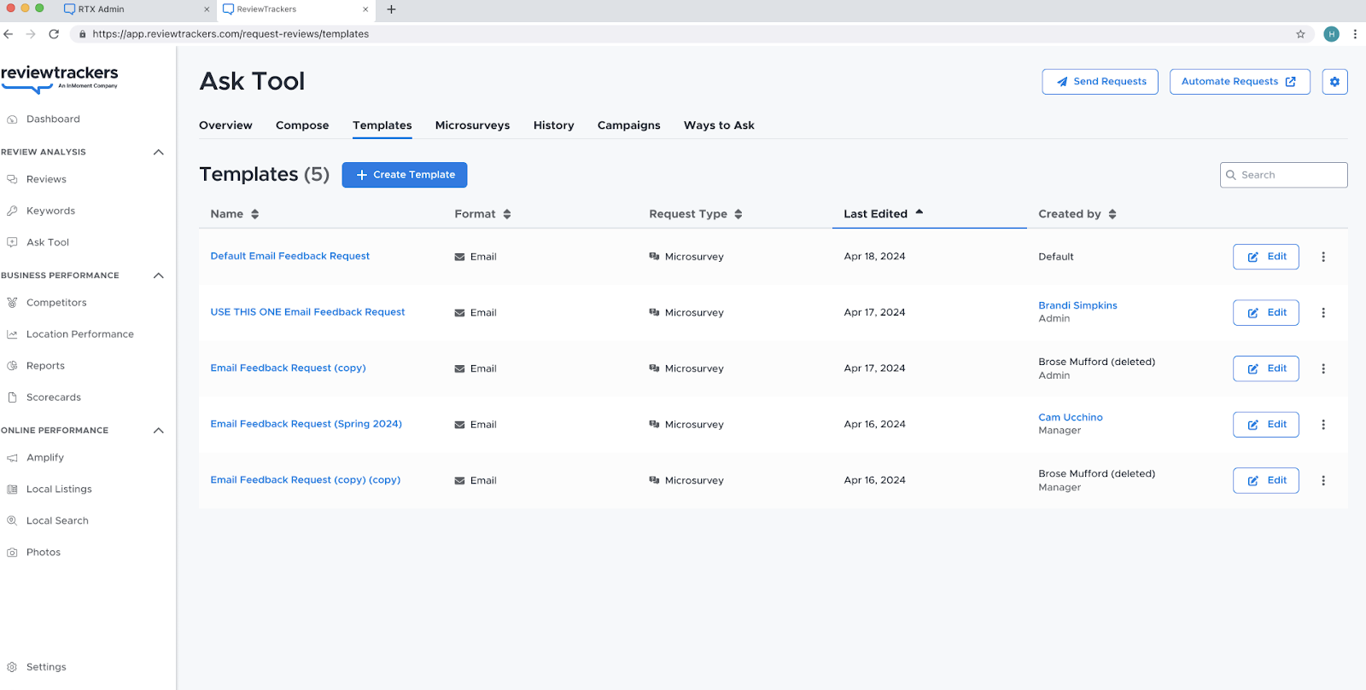
Task: Edit the Email Feedback Request (copy) template
Action: pyautogui.click(x=1266, y=368)
